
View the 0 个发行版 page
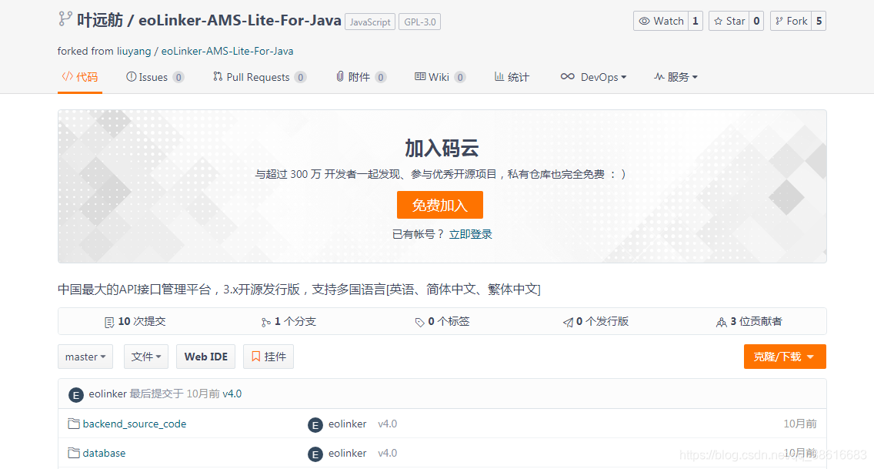[x=595, y=322]
